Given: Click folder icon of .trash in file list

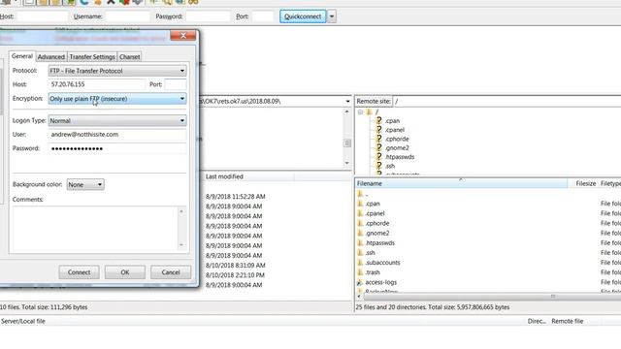Looking at the screenshot, I should (x=360, y=272).
